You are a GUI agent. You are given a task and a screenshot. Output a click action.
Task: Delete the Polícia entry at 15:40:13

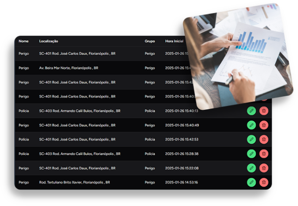(x=264, y=111)
